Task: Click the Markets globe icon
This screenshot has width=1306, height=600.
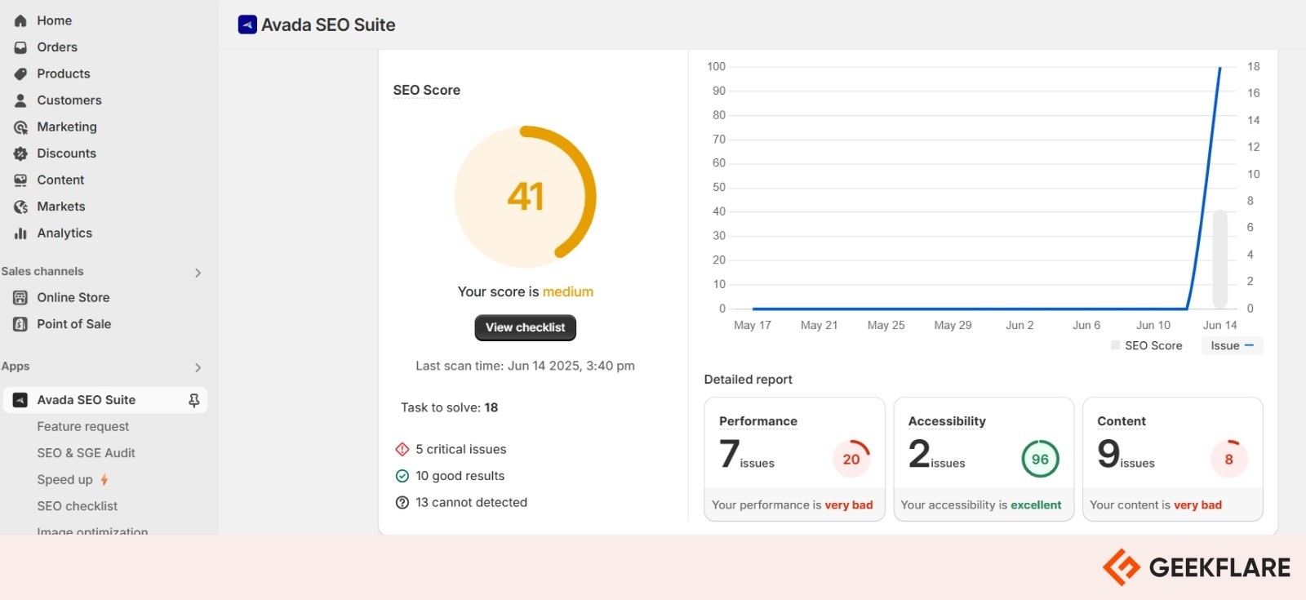Action: coord(20,207)
